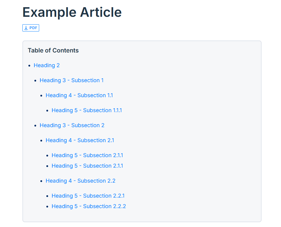Go to Heading 4 - Subsection 2.2
The width and height of the screenshot is (281, 227).
80,181
